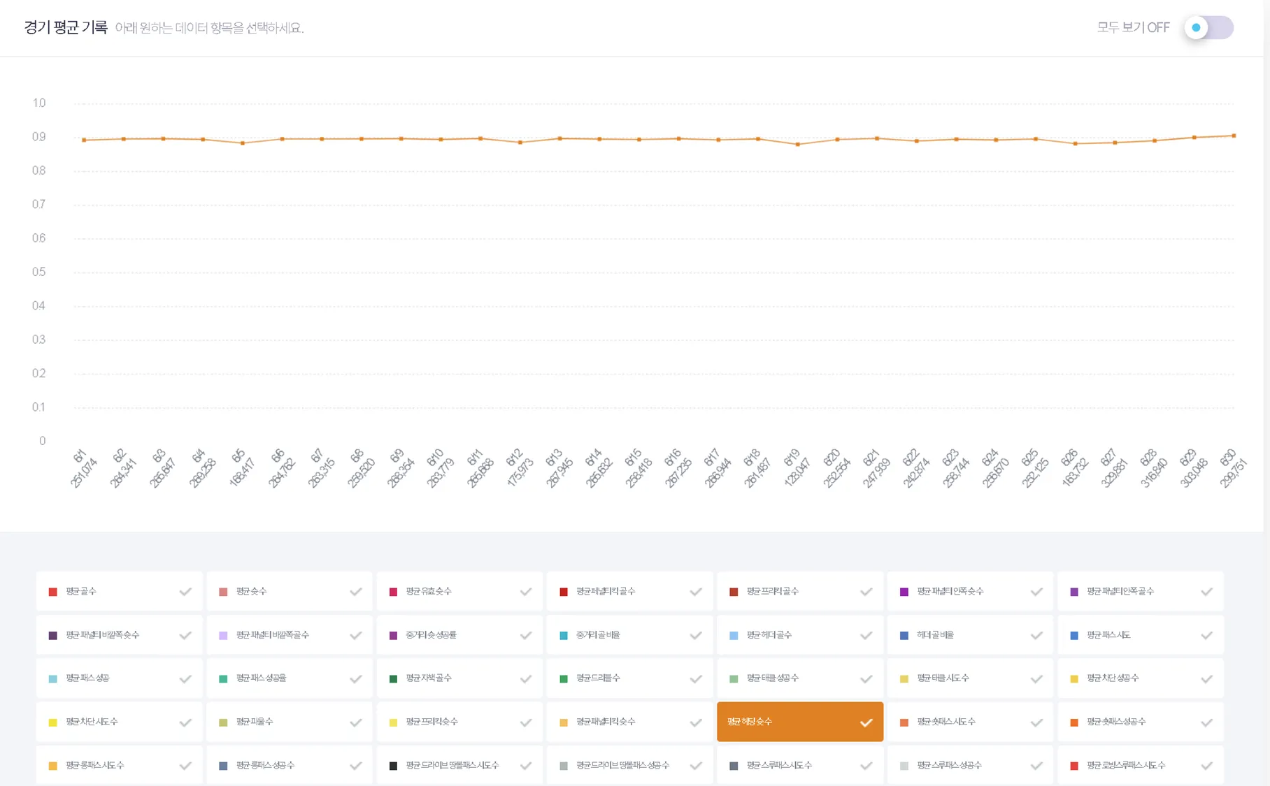Click the checkmark on 평균 패널티 바깥쪽 슛수

pos(185,636)
